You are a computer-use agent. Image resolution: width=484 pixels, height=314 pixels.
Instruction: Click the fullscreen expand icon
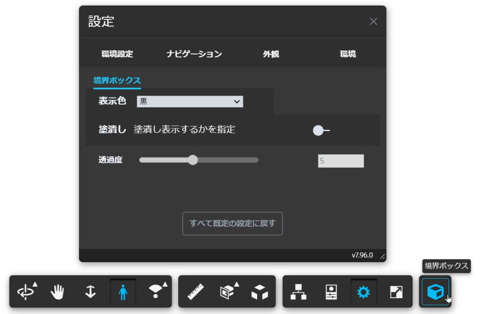coord(396,292)
